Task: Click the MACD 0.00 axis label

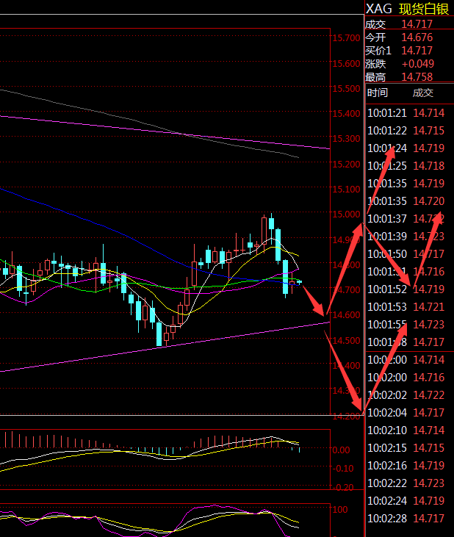Action: tap(341, 450)
